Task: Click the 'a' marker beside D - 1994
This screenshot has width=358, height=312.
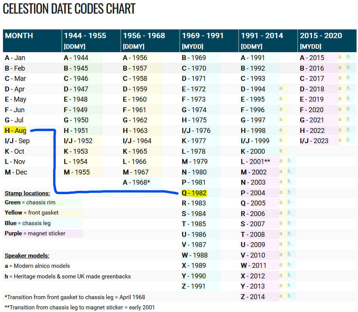Action: 281,88
